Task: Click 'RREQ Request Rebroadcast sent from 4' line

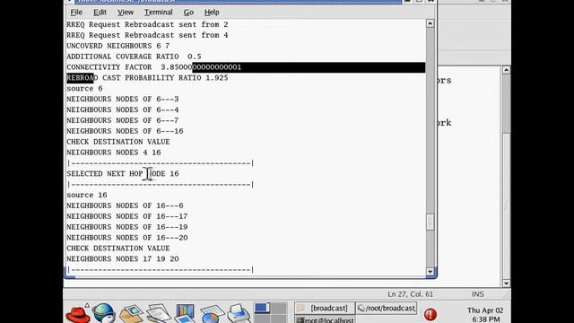Action: tap(147, 35)
